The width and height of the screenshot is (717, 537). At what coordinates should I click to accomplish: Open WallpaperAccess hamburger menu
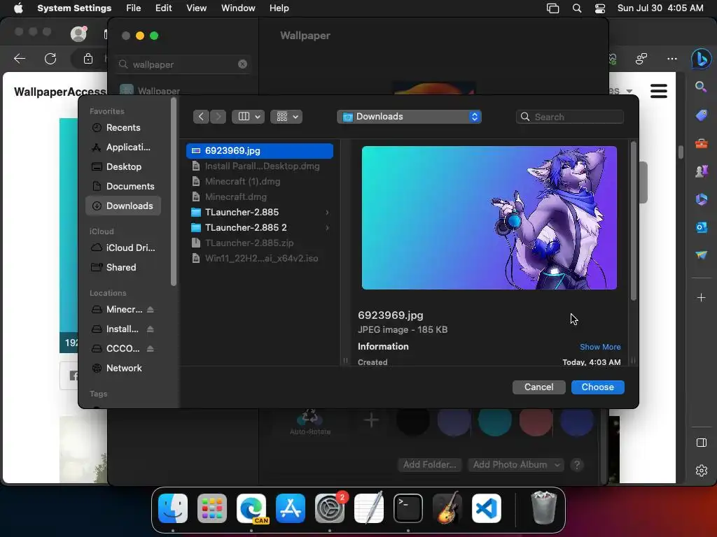tap(658, 91)
